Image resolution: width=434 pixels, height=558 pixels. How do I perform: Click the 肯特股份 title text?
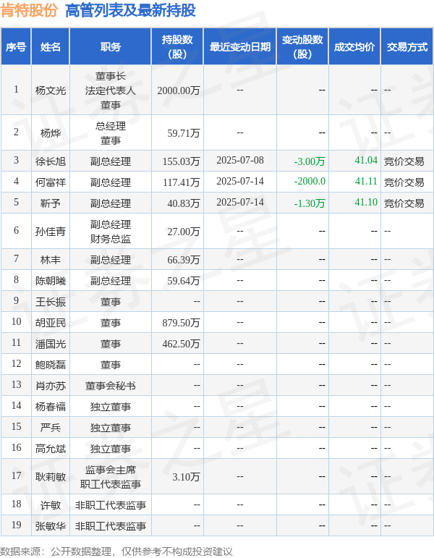(30, 10)
